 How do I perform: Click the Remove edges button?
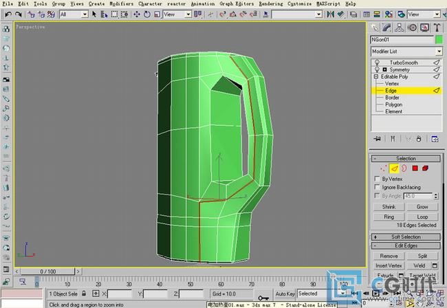pos(389,256)
